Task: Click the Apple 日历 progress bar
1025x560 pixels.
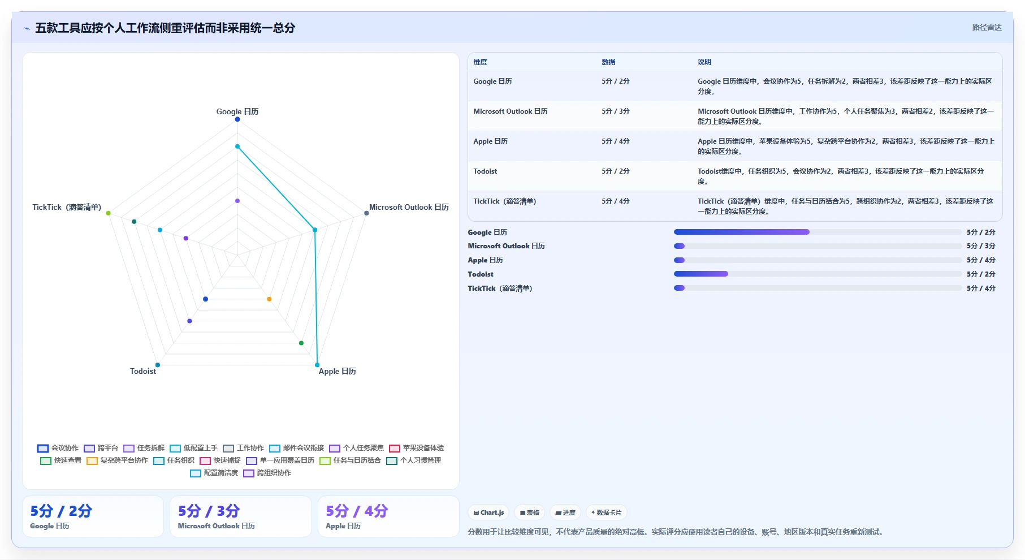Action: pyautogui.click(x=818, y=260)
